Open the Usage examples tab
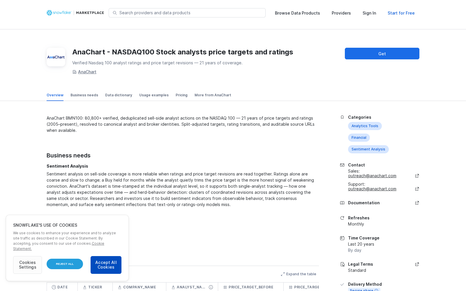 [x=154, y=95]
